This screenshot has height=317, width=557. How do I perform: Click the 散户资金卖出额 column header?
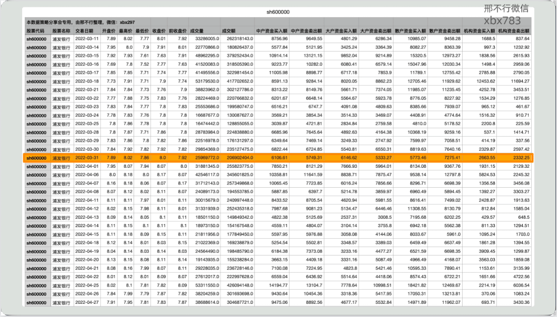coord(445,31)
